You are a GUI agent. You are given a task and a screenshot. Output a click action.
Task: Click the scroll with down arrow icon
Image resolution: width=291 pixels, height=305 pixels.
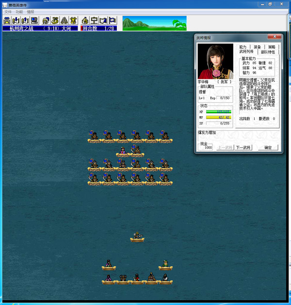click(16, 20)
